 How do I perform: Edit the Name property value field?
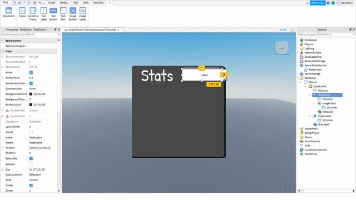(42, 138)
